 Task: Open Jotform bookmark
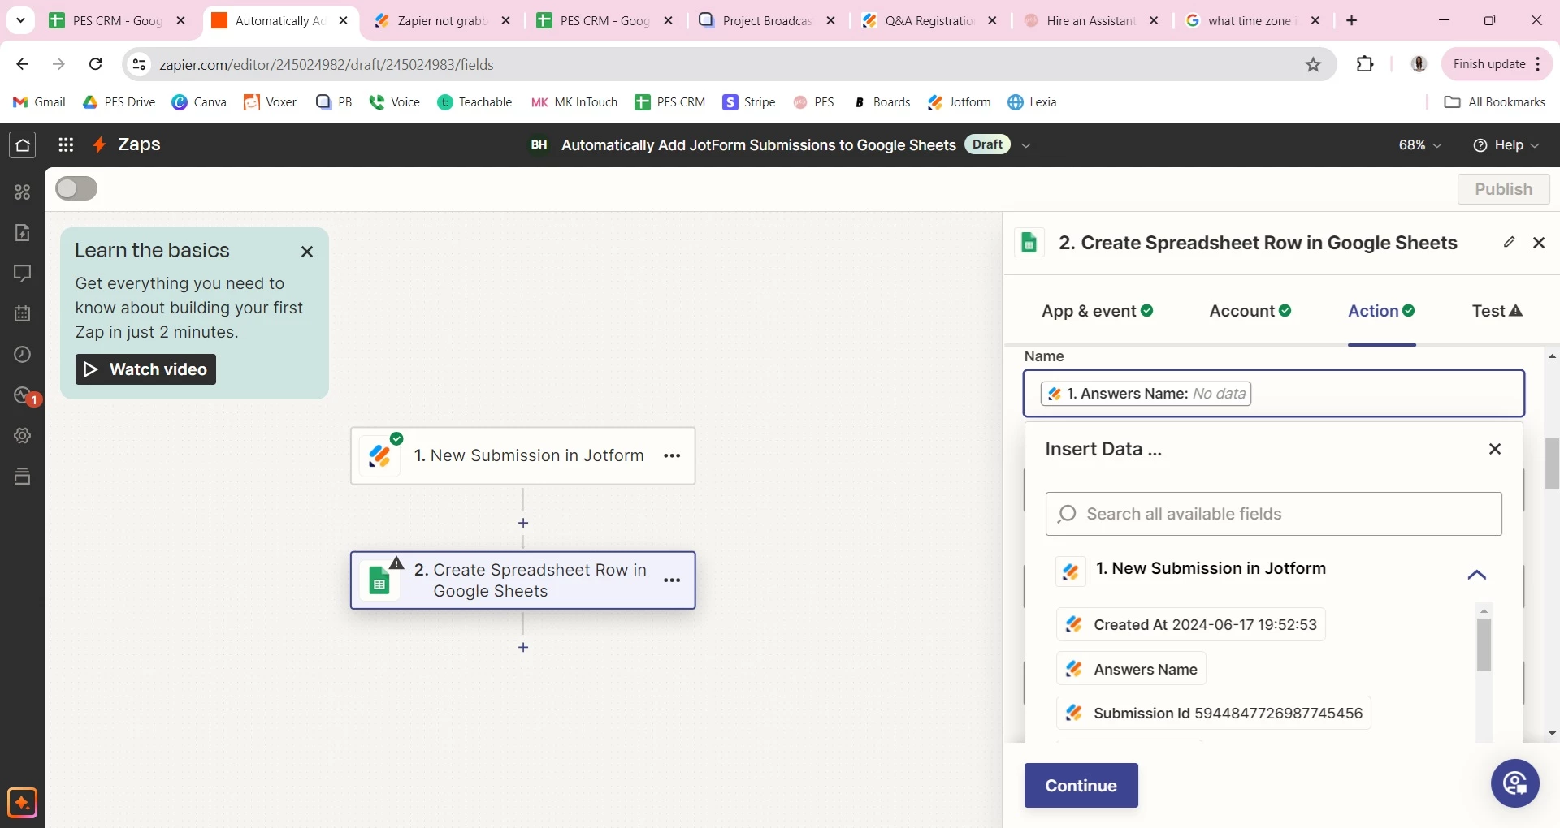pyautogui.click(x=959, y=102)
